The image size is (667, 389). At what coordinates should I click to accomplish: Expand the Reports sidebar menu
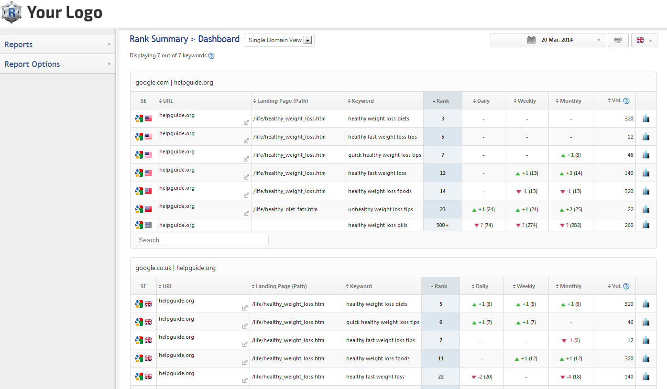57,44
